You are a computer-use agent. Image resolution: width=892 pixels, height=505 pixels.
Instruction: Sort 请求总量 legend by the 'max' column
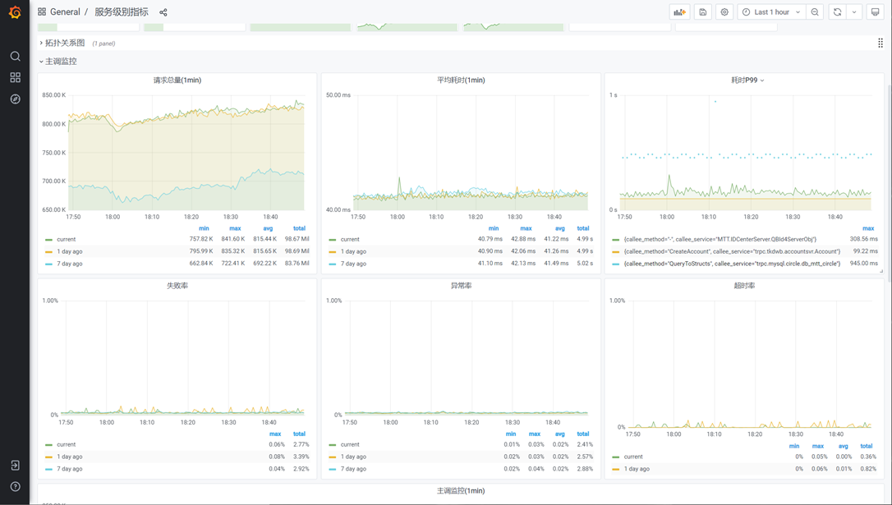coord(235,228)
